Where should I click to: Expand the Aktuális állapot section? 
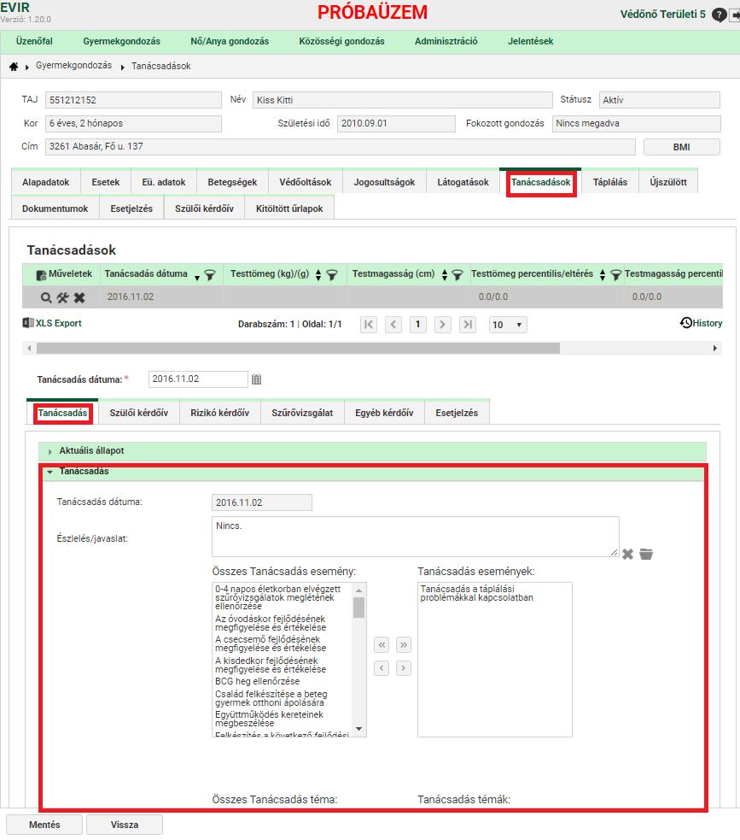pyautogui.click(x=372, y=450)
